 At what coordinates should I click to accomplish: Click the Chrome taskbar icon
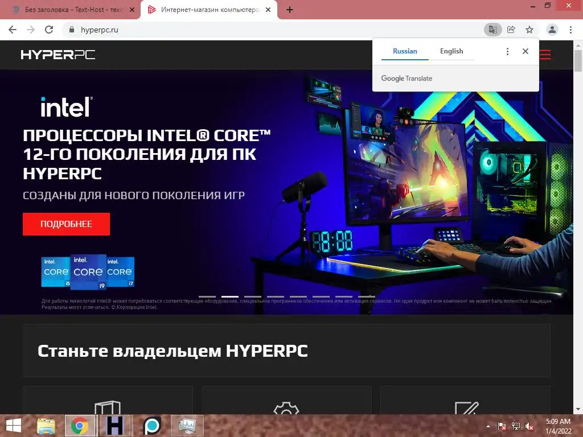click(x=80, y=426)
